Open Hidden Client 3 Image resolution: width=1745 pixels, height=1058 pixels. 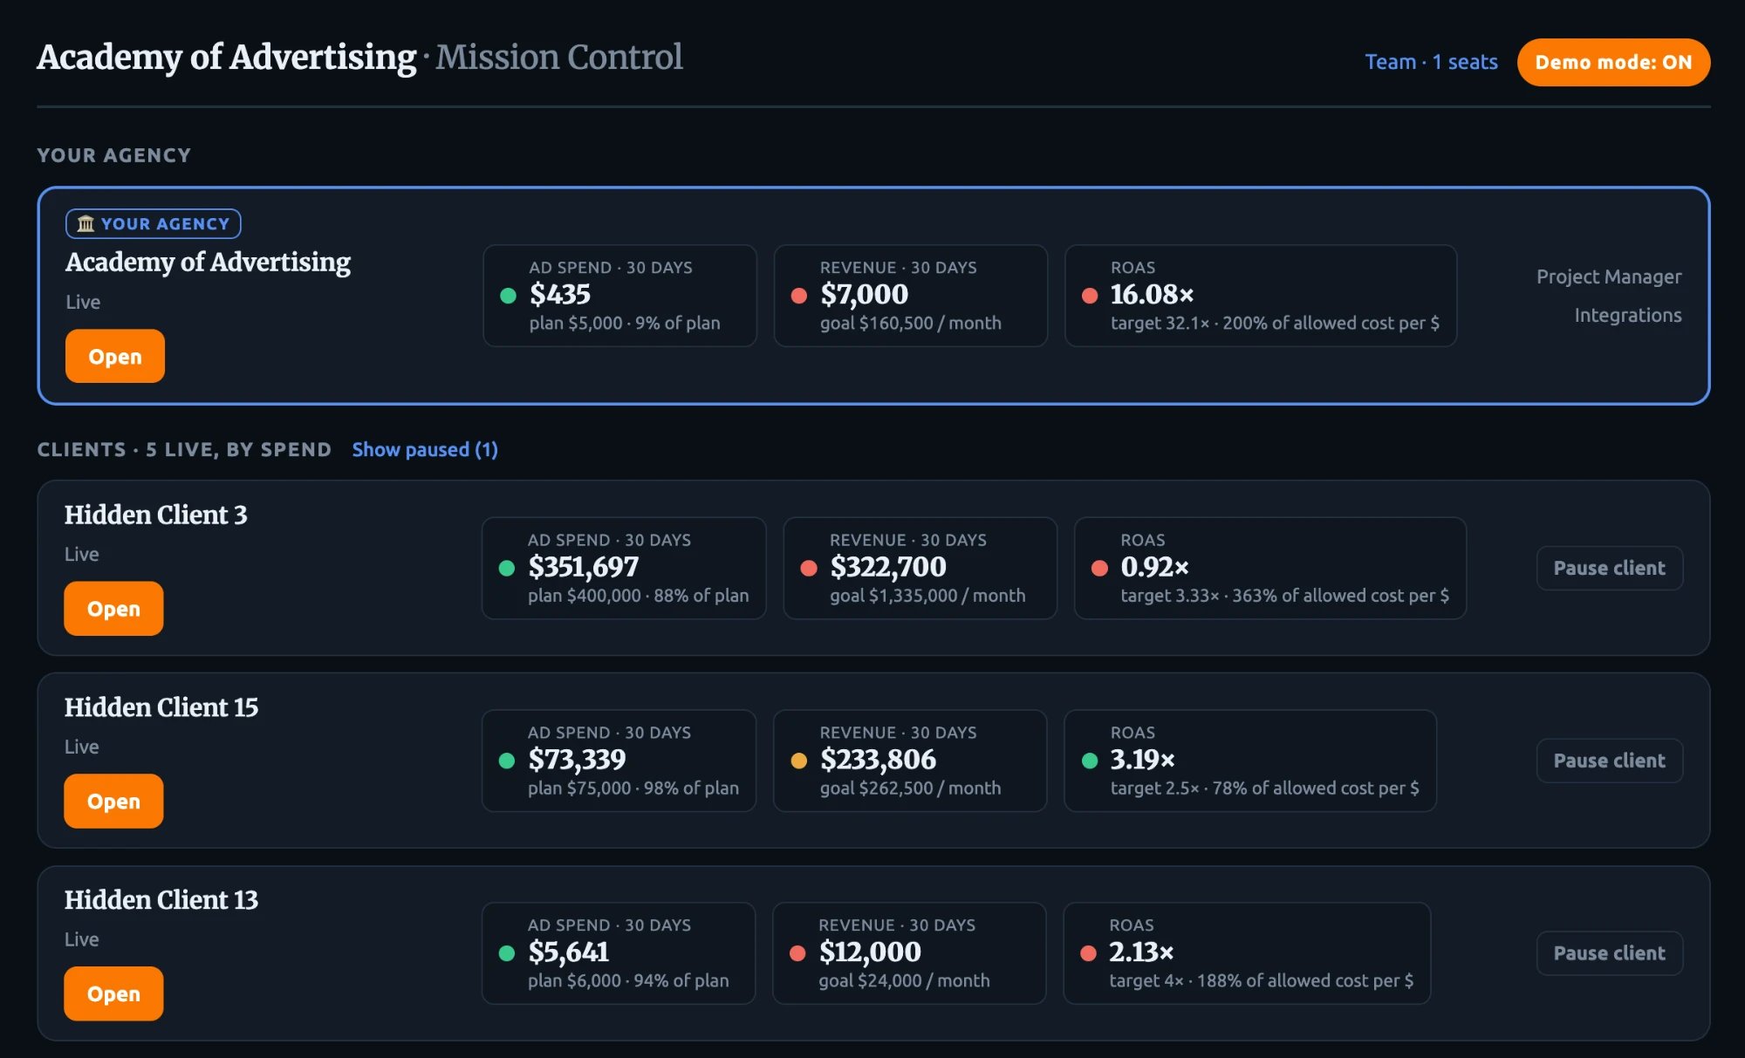coord(113,608)
